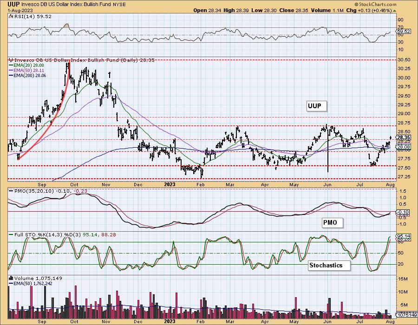Click the Volume 1.1M header value
This screenshot has height=325, width=418.
pyautogui.click(x=327, y=10)
